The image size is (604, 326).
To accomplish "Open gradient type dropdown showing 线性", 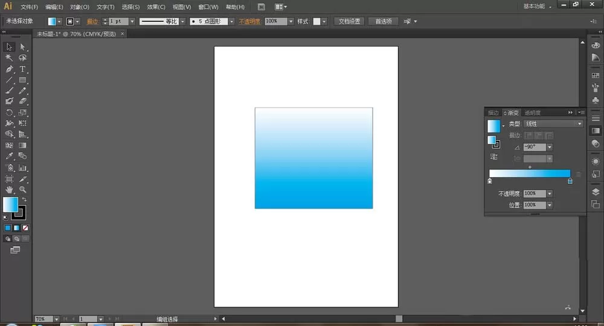I will tap(553, 124).
